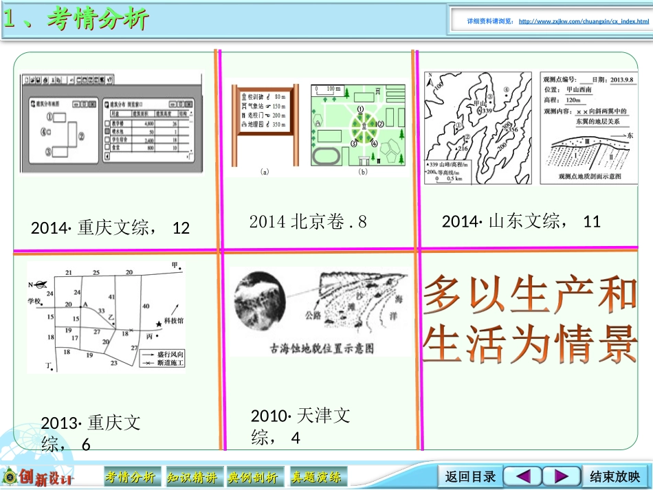This screenshot has width=653, height=490.
Task: Click the 返回目录 button
Action: (x=470, y=476)
